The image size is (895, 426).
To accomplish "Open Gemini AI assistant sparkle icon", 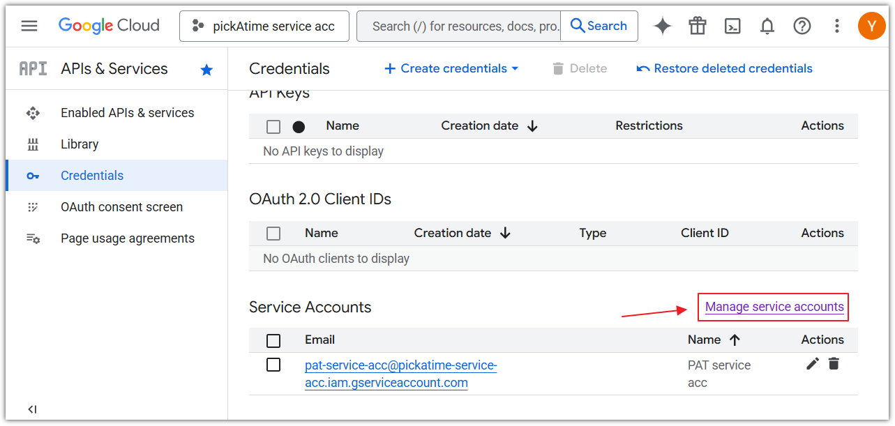I will [x=662, y=26].
